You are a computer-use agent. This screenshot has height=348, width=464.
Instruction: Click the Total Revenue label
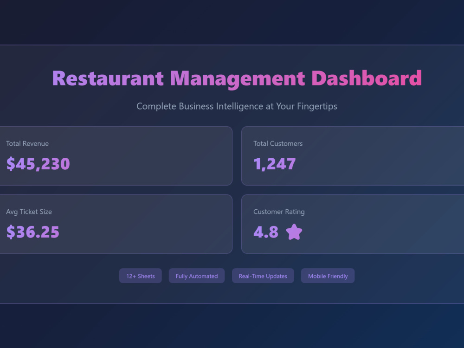pos(27,143)
